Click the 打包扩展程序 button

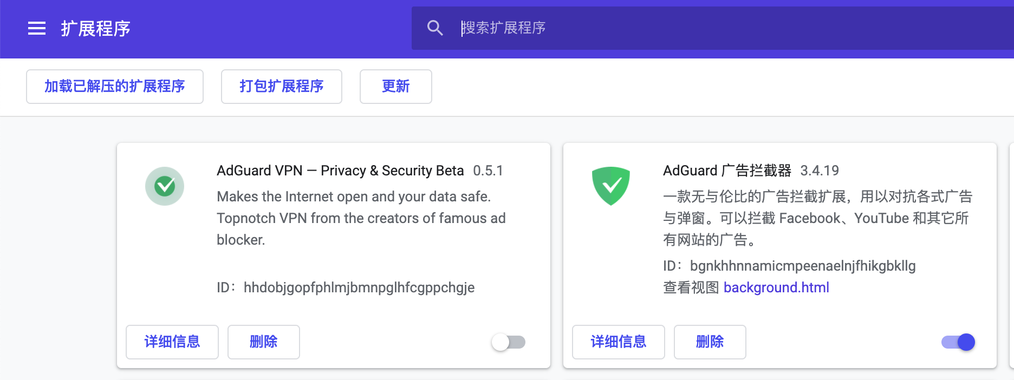click(x=282, y=87)
